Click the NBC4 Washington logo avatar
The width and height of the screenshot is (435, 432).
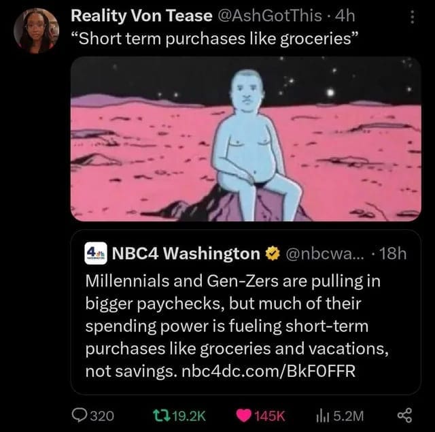coord(95,254)
